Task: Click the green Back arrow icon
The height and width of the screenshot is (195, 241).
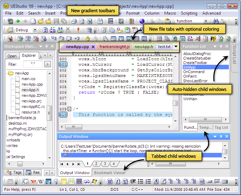Action: pyautogui.click(x=18, y=21)
